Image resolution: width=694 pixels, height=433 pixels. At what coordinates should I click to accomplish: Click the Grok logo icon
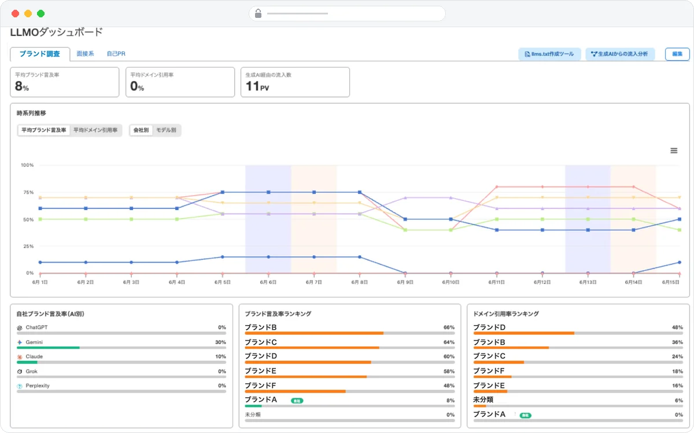click(20, 371)
